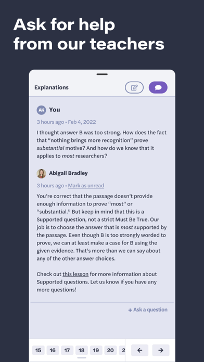Image resolution: width=204 pixels, height=362 pixels.
Task: Select current question 18
Action: tap(82, 351)
